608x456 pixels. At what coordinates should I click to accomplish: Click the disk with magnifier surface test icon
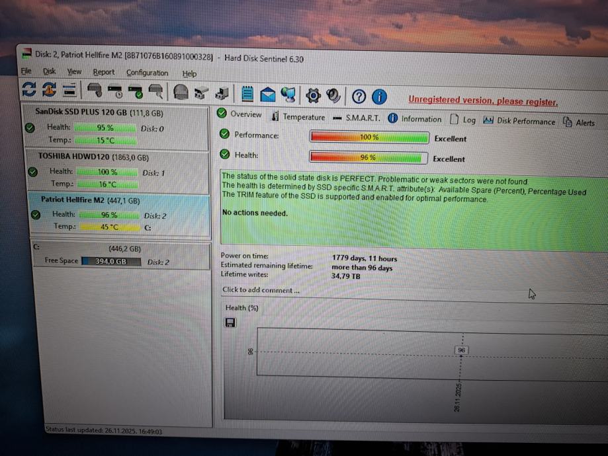(156, 93)
